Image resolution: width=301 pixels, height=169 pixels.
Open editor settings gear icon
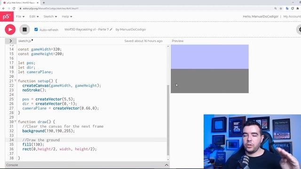(x=299, y=30)
